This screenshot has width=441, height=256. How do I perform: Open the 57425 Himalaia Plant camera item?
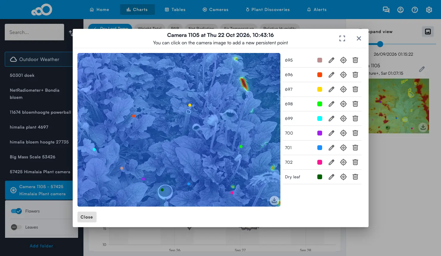[40, 172]
